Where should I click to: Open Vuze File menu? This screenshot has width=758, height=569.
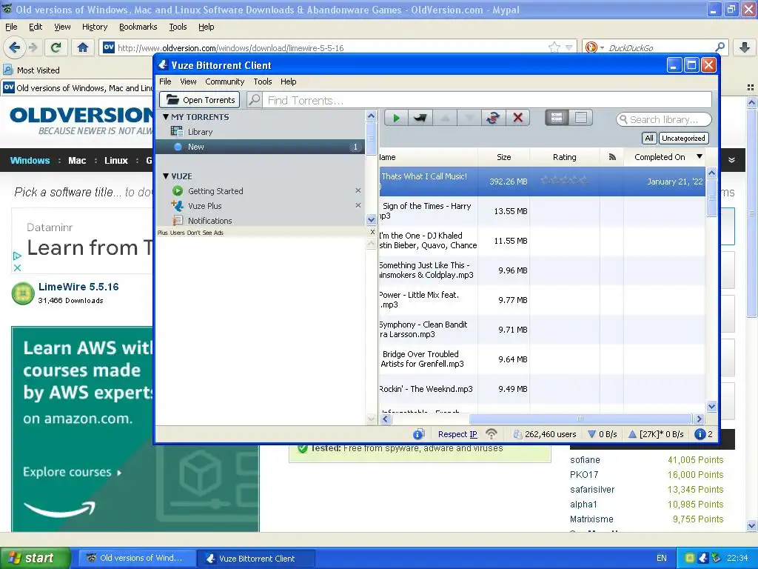(x=165, y=81)
